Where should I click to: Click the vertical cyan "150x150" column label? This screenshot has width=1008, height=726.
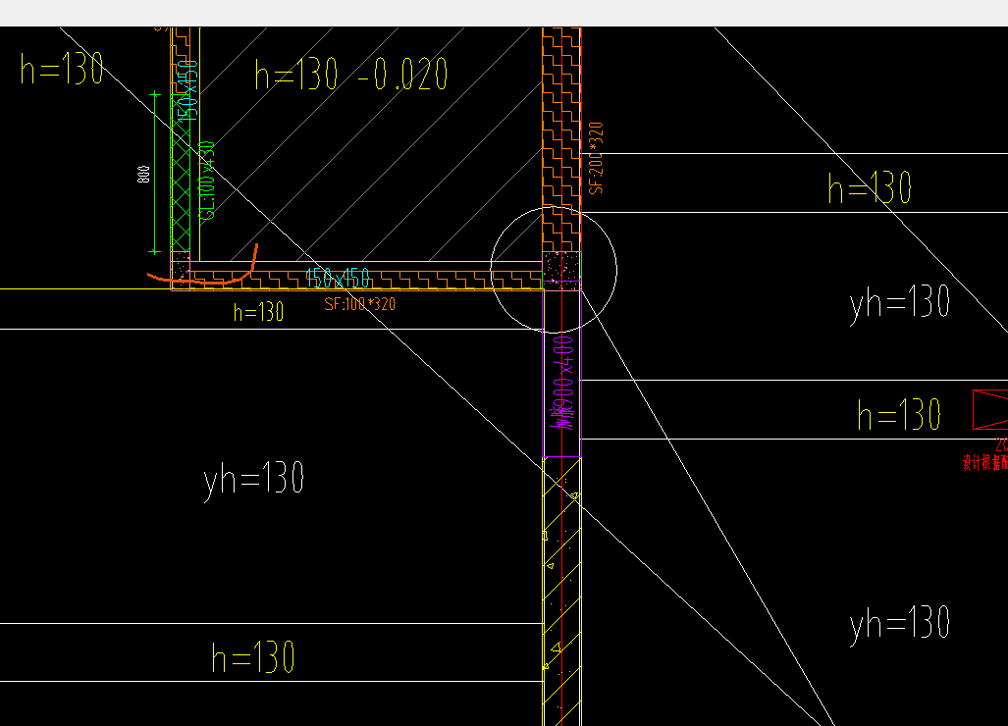[x=189, y=90]
